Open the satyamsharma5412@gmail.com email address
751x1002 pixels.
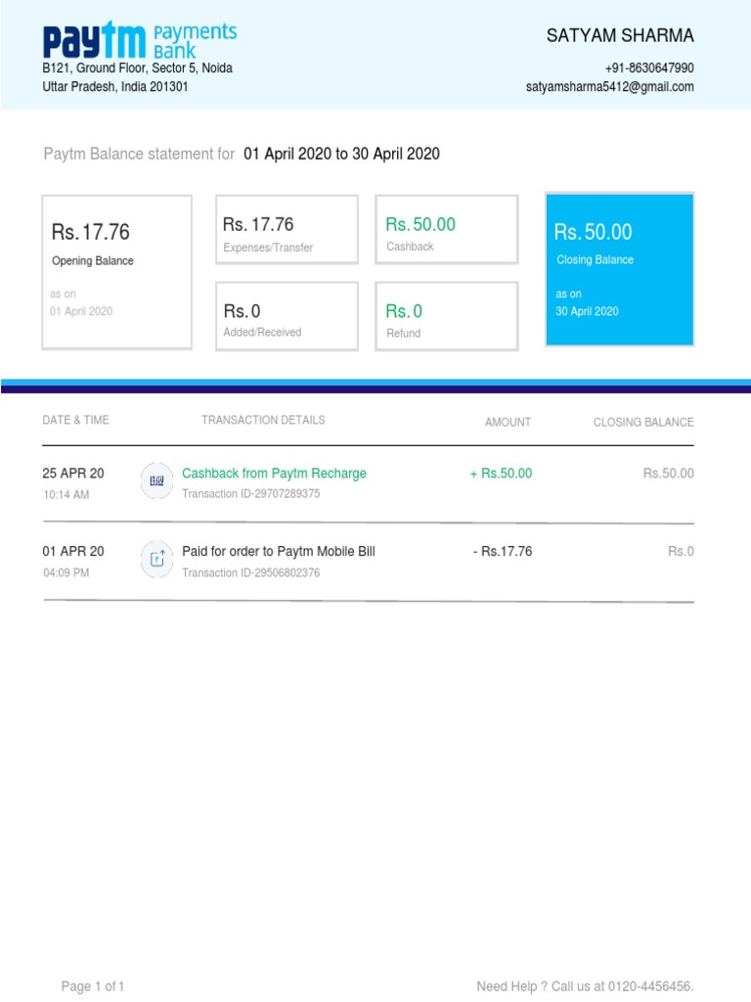[609, 87]
